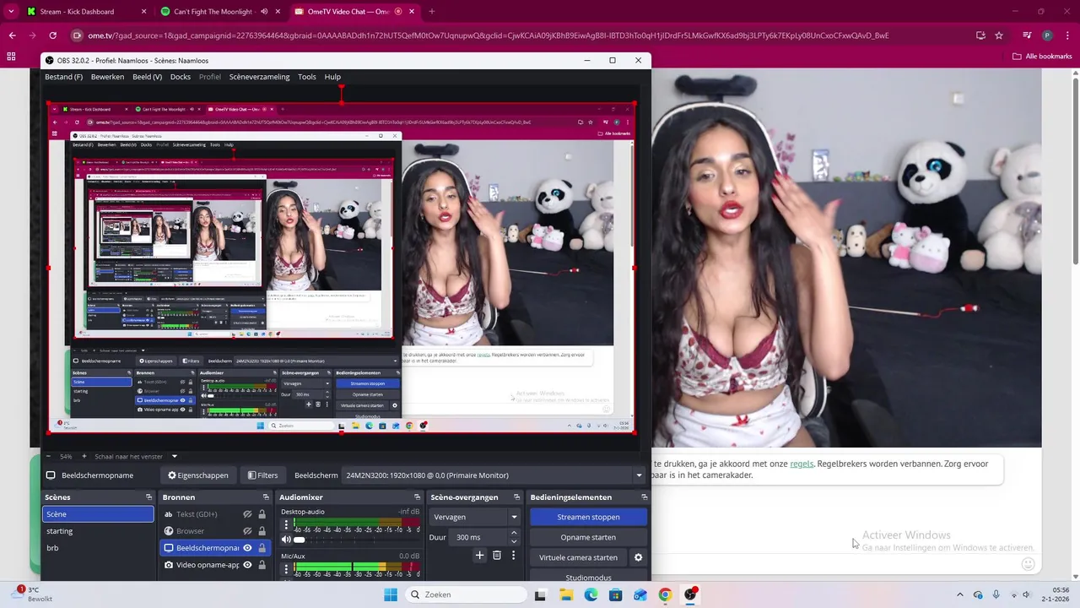Open Microsoft Edge from taskbar
The image size is (1080, 608).
pos(591,594)
